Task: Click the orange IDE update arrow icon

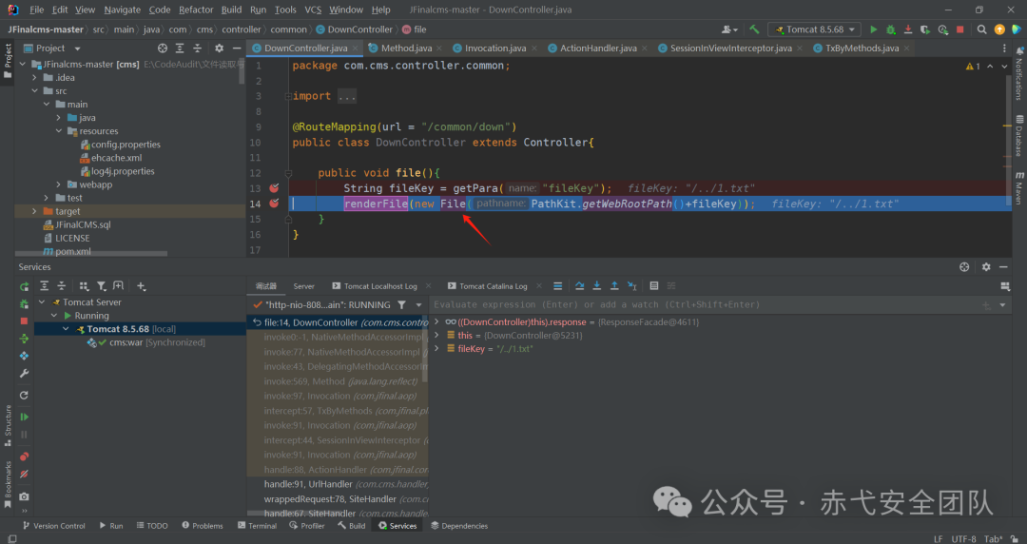Action: (x=999, y=29)
